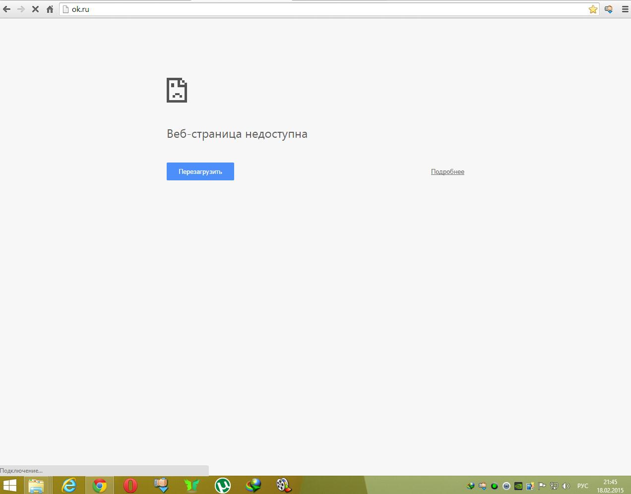
Task: Open the Windows Start menu
Action: point(9,485)
